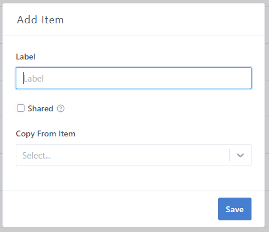Click the help icon next to Shared
The width and height of the screenshot is (269, 232).
click(61, 108)
